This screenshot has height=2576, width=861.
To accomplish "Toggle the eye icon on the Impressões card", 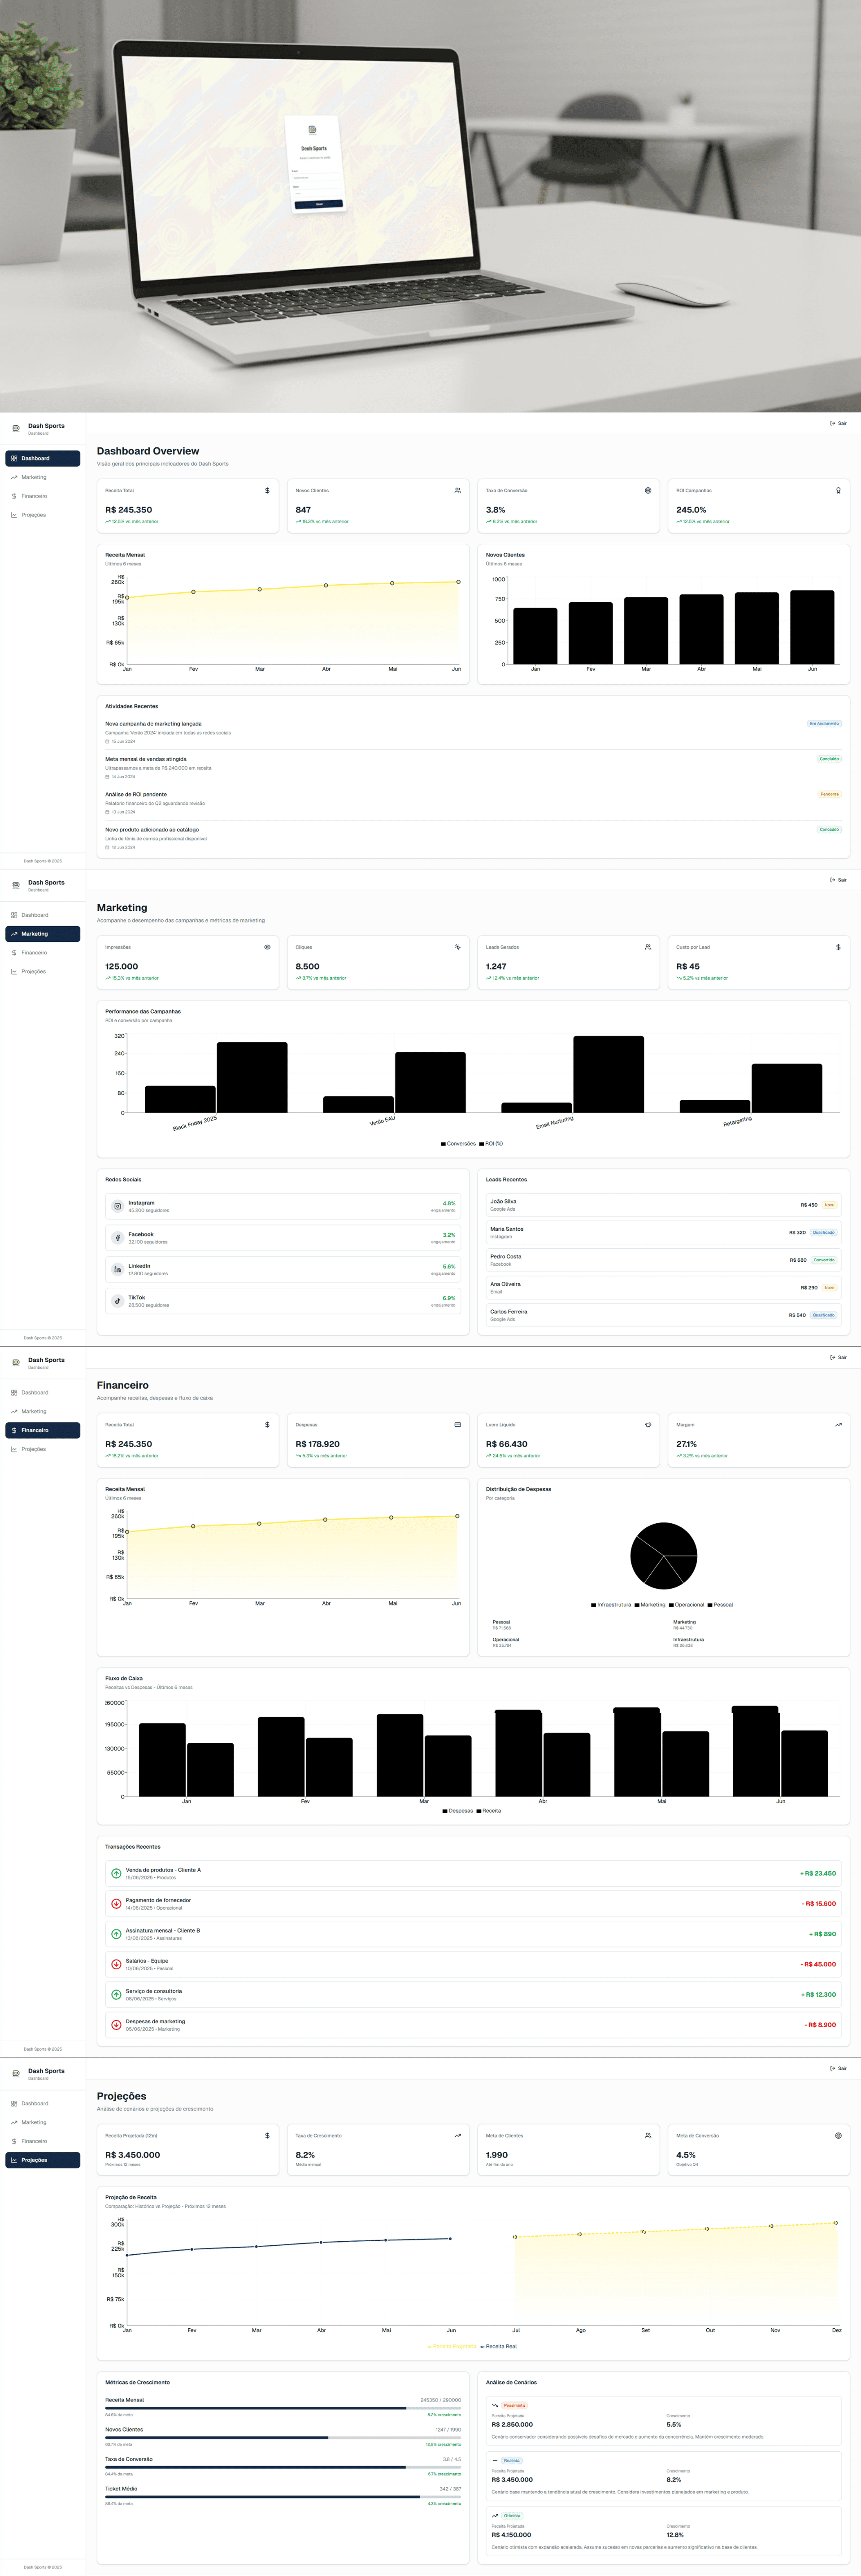I will (x=267, y=947).
